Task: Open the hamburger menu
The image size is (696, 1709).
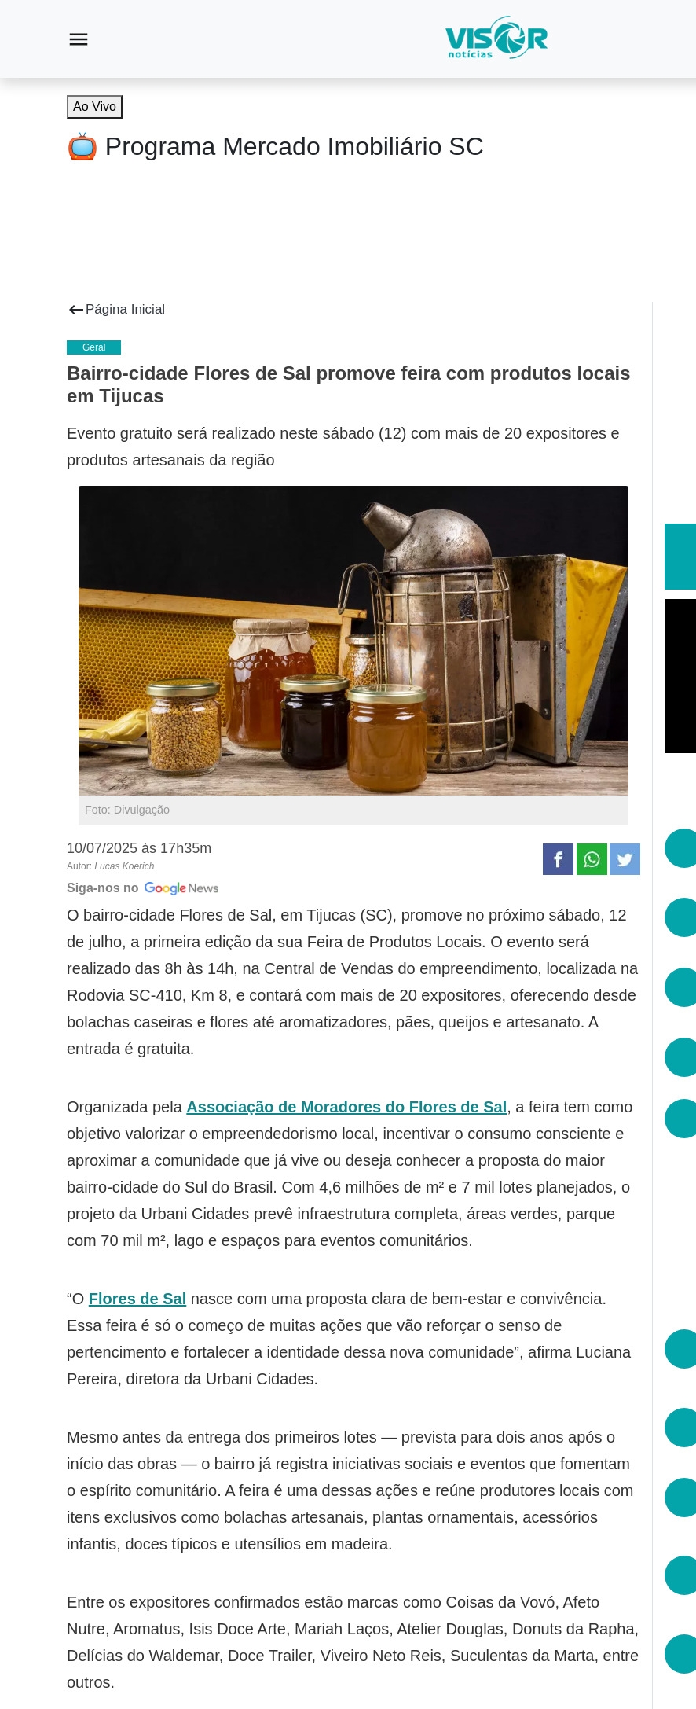Action: 79,39
